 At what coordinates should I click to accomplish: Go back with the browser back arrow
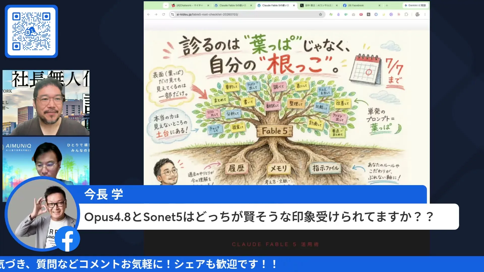pos(148,14)
